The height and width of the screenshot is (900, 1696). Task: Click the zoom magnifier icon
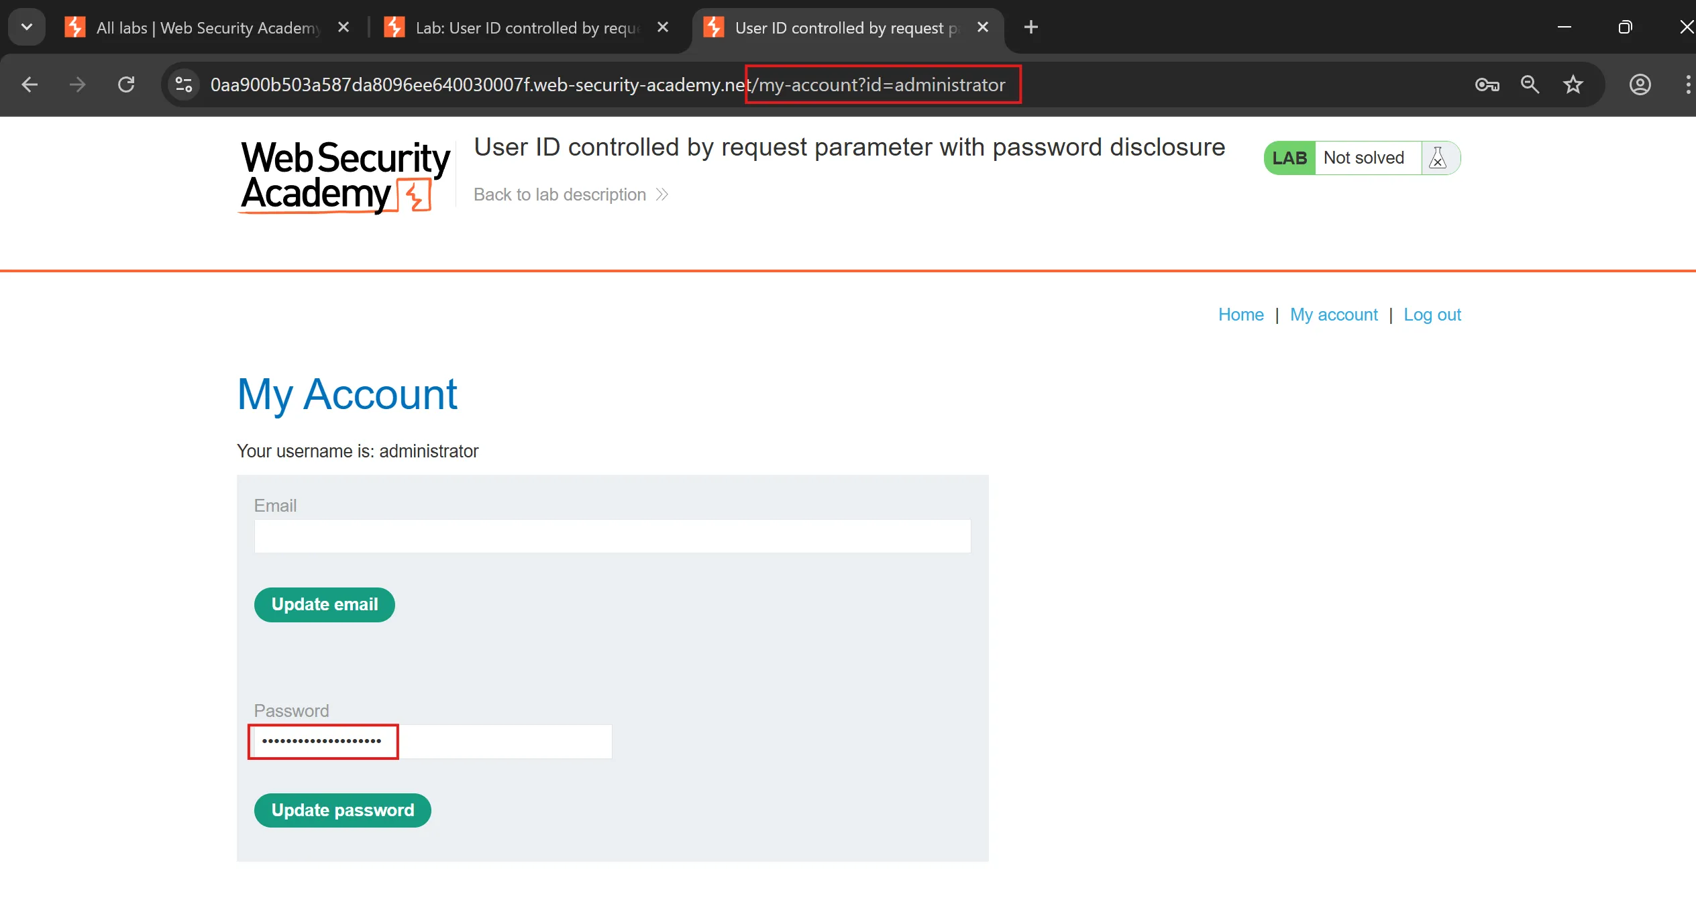coord(1530,85)
